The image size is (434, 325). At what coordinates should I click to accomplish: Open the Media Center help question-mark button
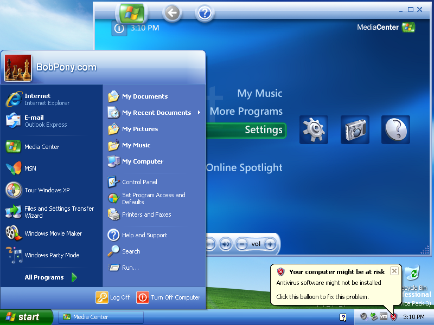click(x=205, y=13)
